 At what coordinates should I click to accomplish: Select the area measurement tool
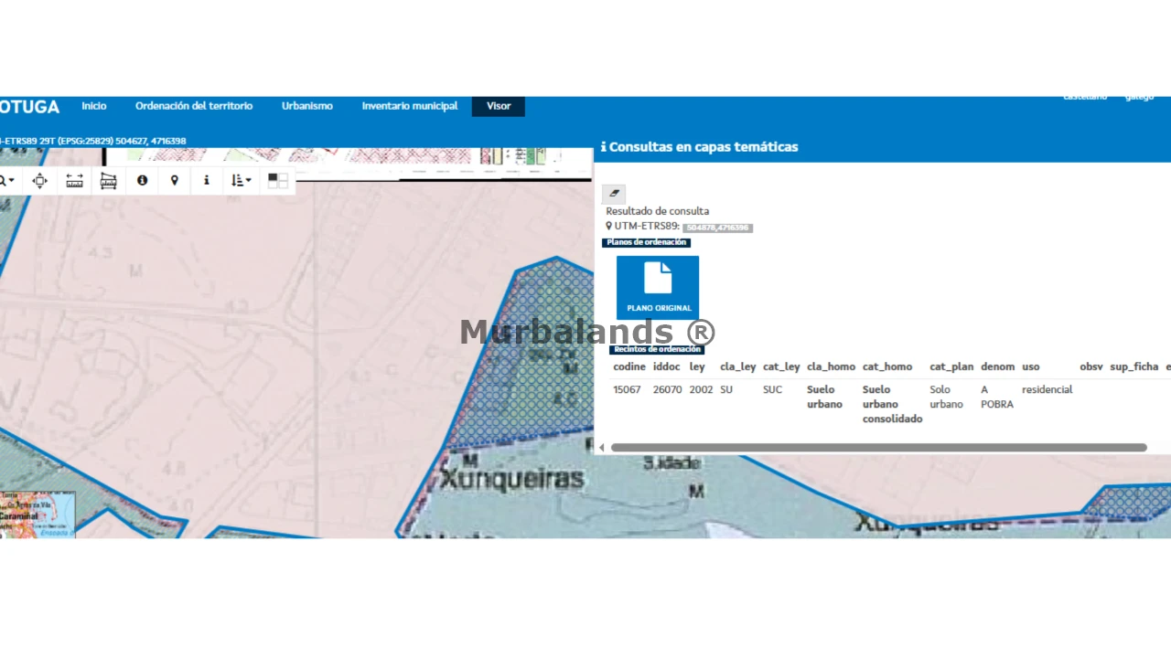pos(108,181)
